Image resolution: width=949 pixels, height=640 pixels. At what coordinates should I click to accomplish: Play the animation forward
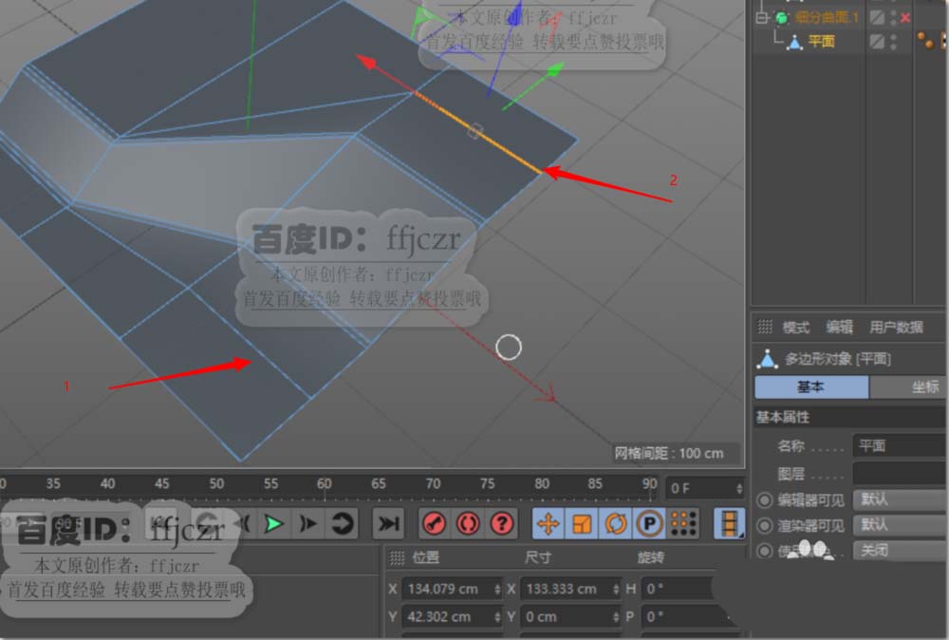point(274,524)
